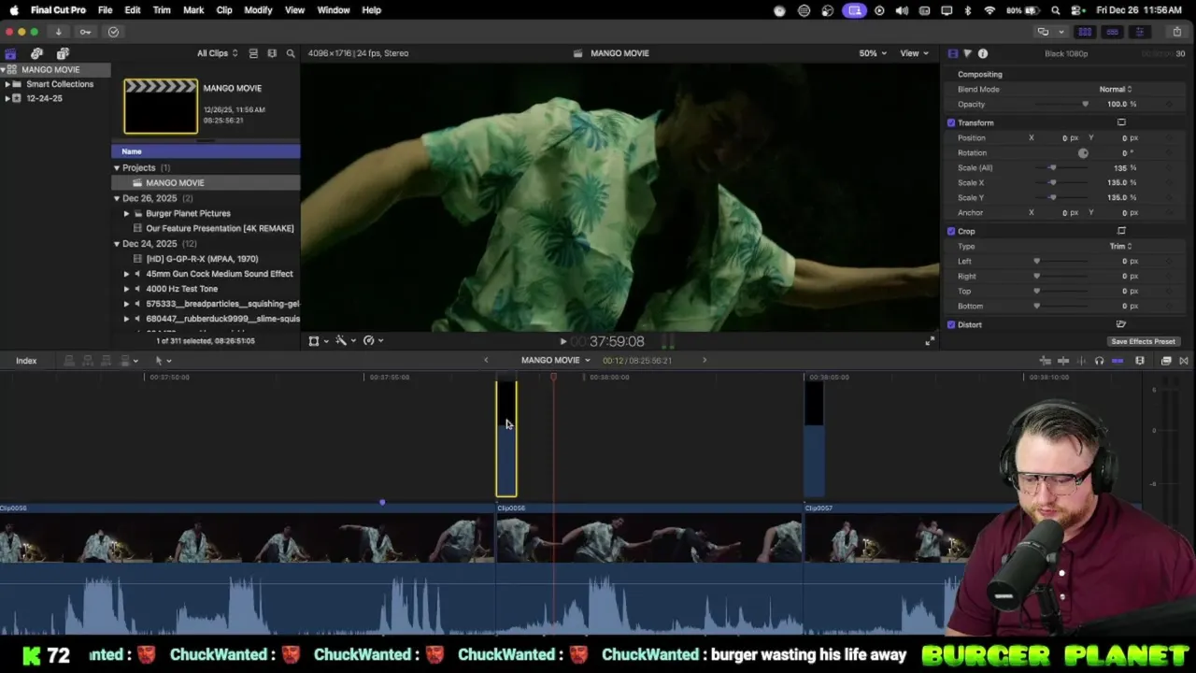Show the Photos and Audio sidebar
Viewport: 1196px width, 673px height.
[x=36, y=53]
